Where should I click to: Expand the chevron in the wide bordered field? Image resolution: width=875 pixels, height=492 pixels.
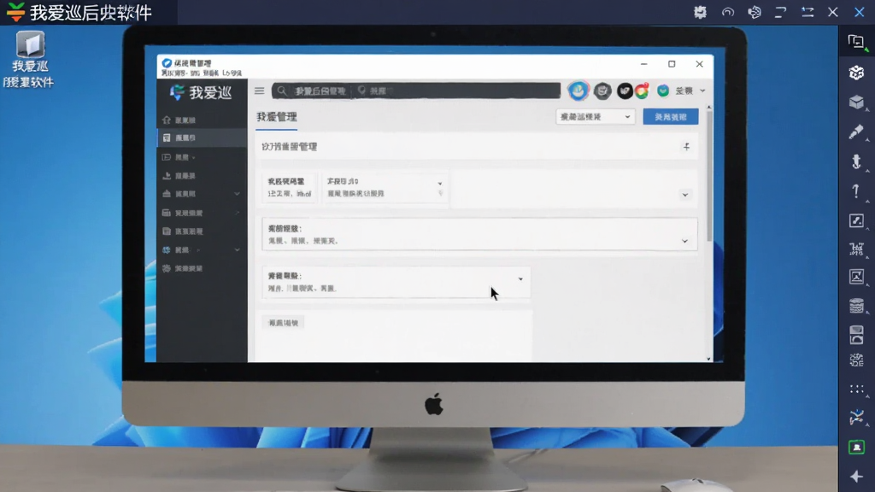(684, 241)
